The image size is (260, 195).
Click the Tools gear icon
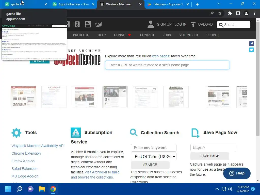click(x=17, y=133)
